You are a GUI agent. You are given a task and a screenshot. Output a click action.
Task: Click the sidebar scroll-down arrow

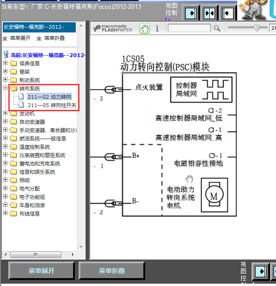click(81, 247)
